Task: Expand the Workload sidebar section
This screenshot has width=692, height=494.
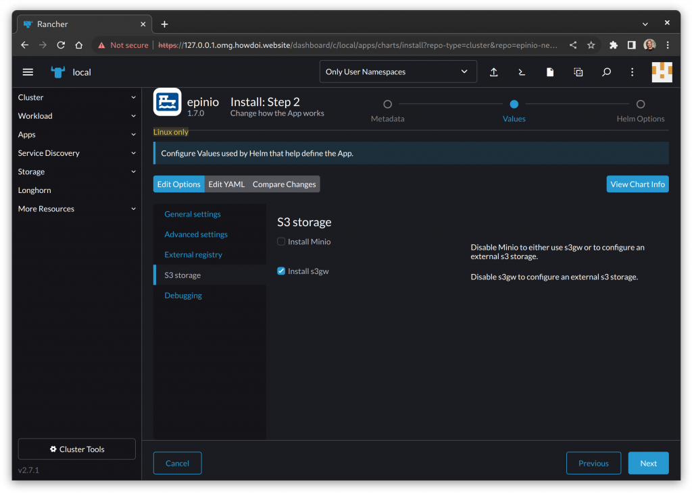Action: click(76, 116)
